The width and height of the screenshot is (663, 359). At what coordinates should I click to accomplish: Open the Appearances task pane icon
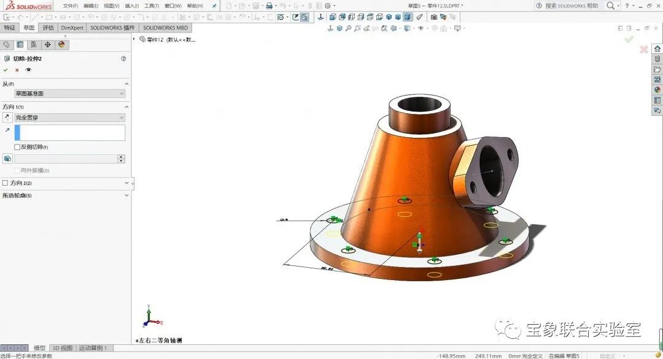coord(657,89)
